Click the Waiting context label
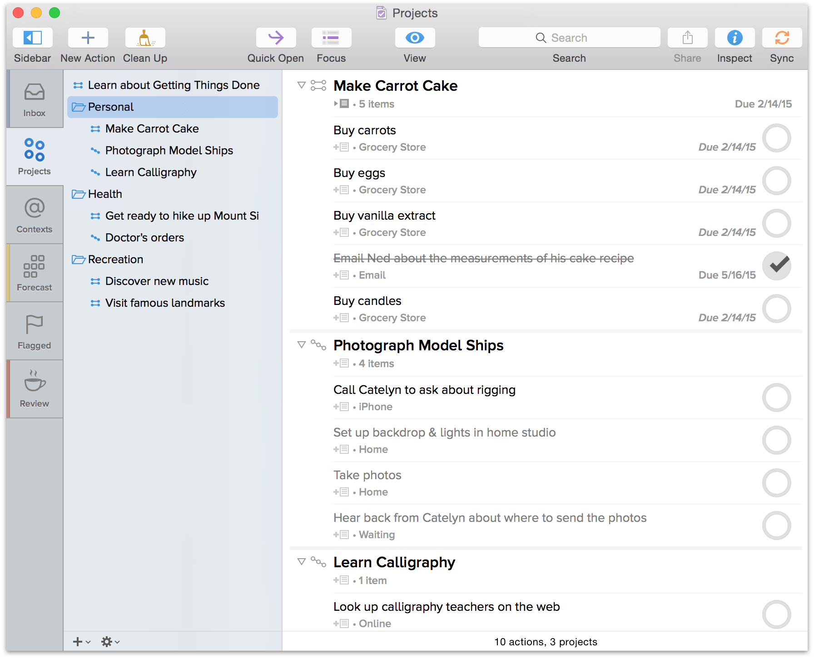 (377, 535)
